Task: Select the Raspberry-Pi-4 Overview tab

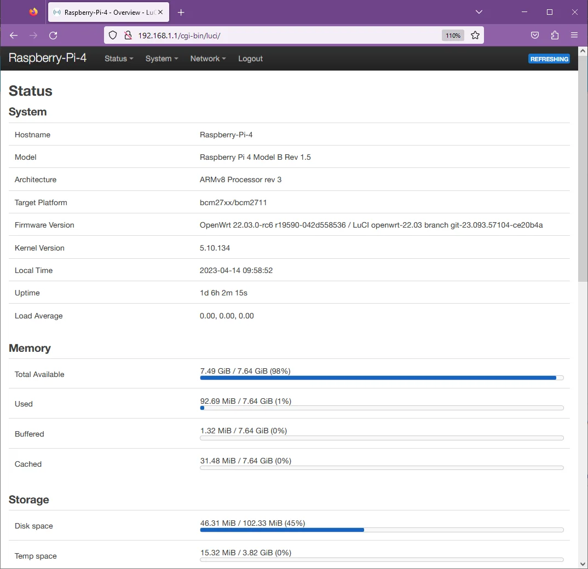Action: (104, 13)
